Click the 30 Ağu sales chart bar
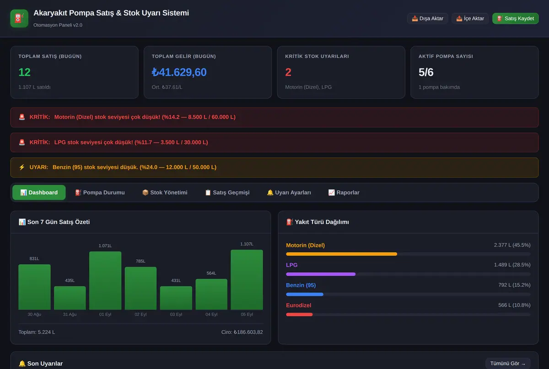The width and height of the screenshot is (549, 369). tap(34, 287)
